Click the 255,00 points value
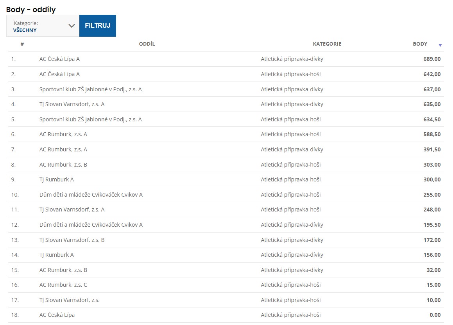This screenshot has width=453, height=325. 432,195
